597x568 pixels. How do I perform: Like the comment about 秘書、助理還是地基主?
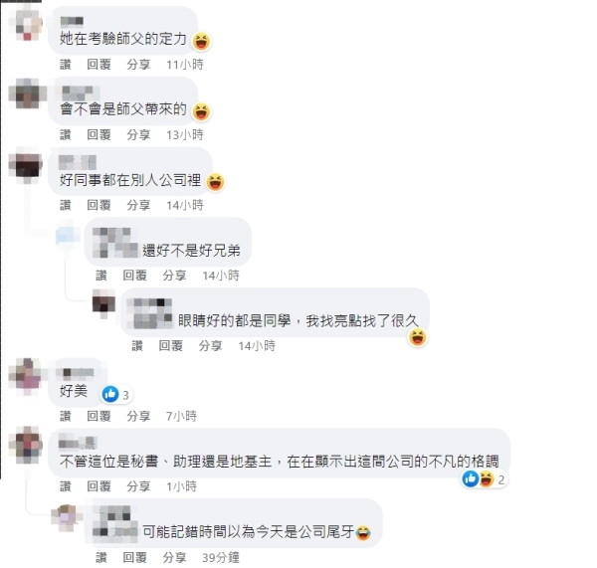coord(66,486)
